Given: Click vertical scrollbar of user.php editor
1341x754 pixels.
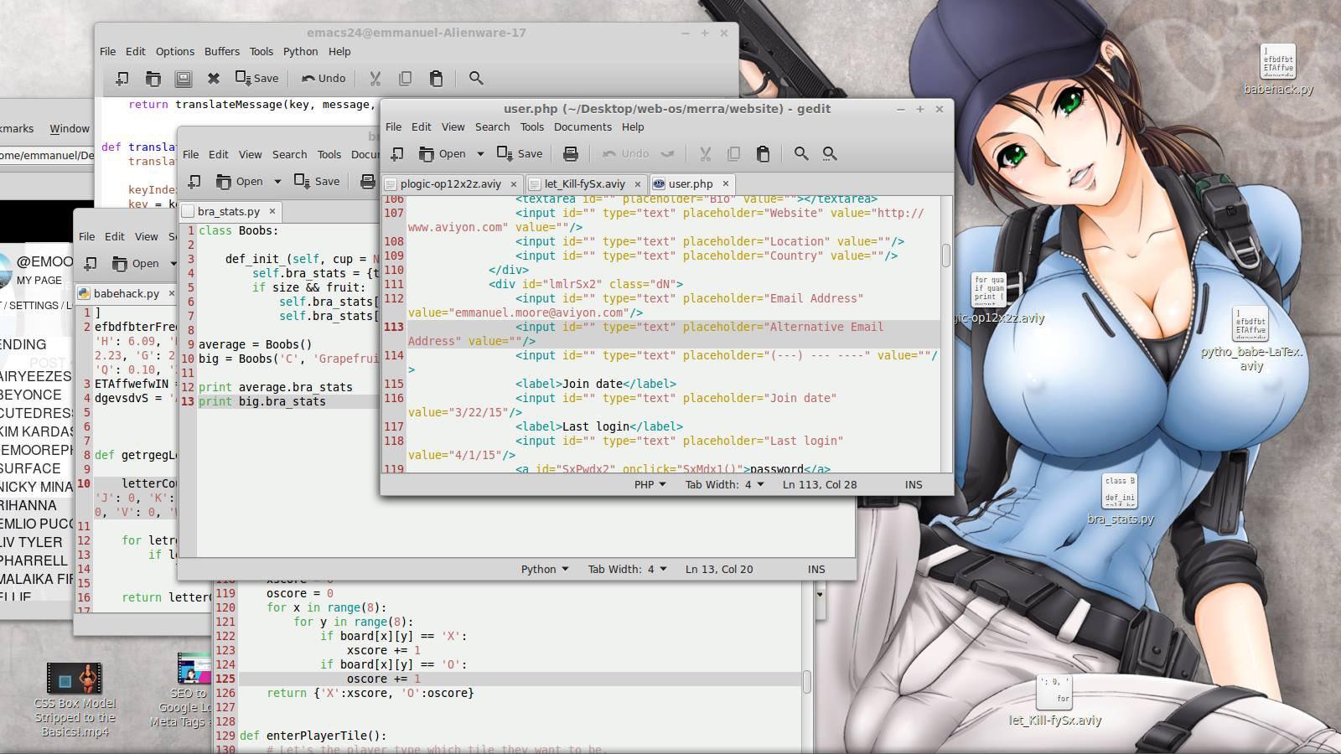Looking at the screenshot, I should tap(946, 256).
